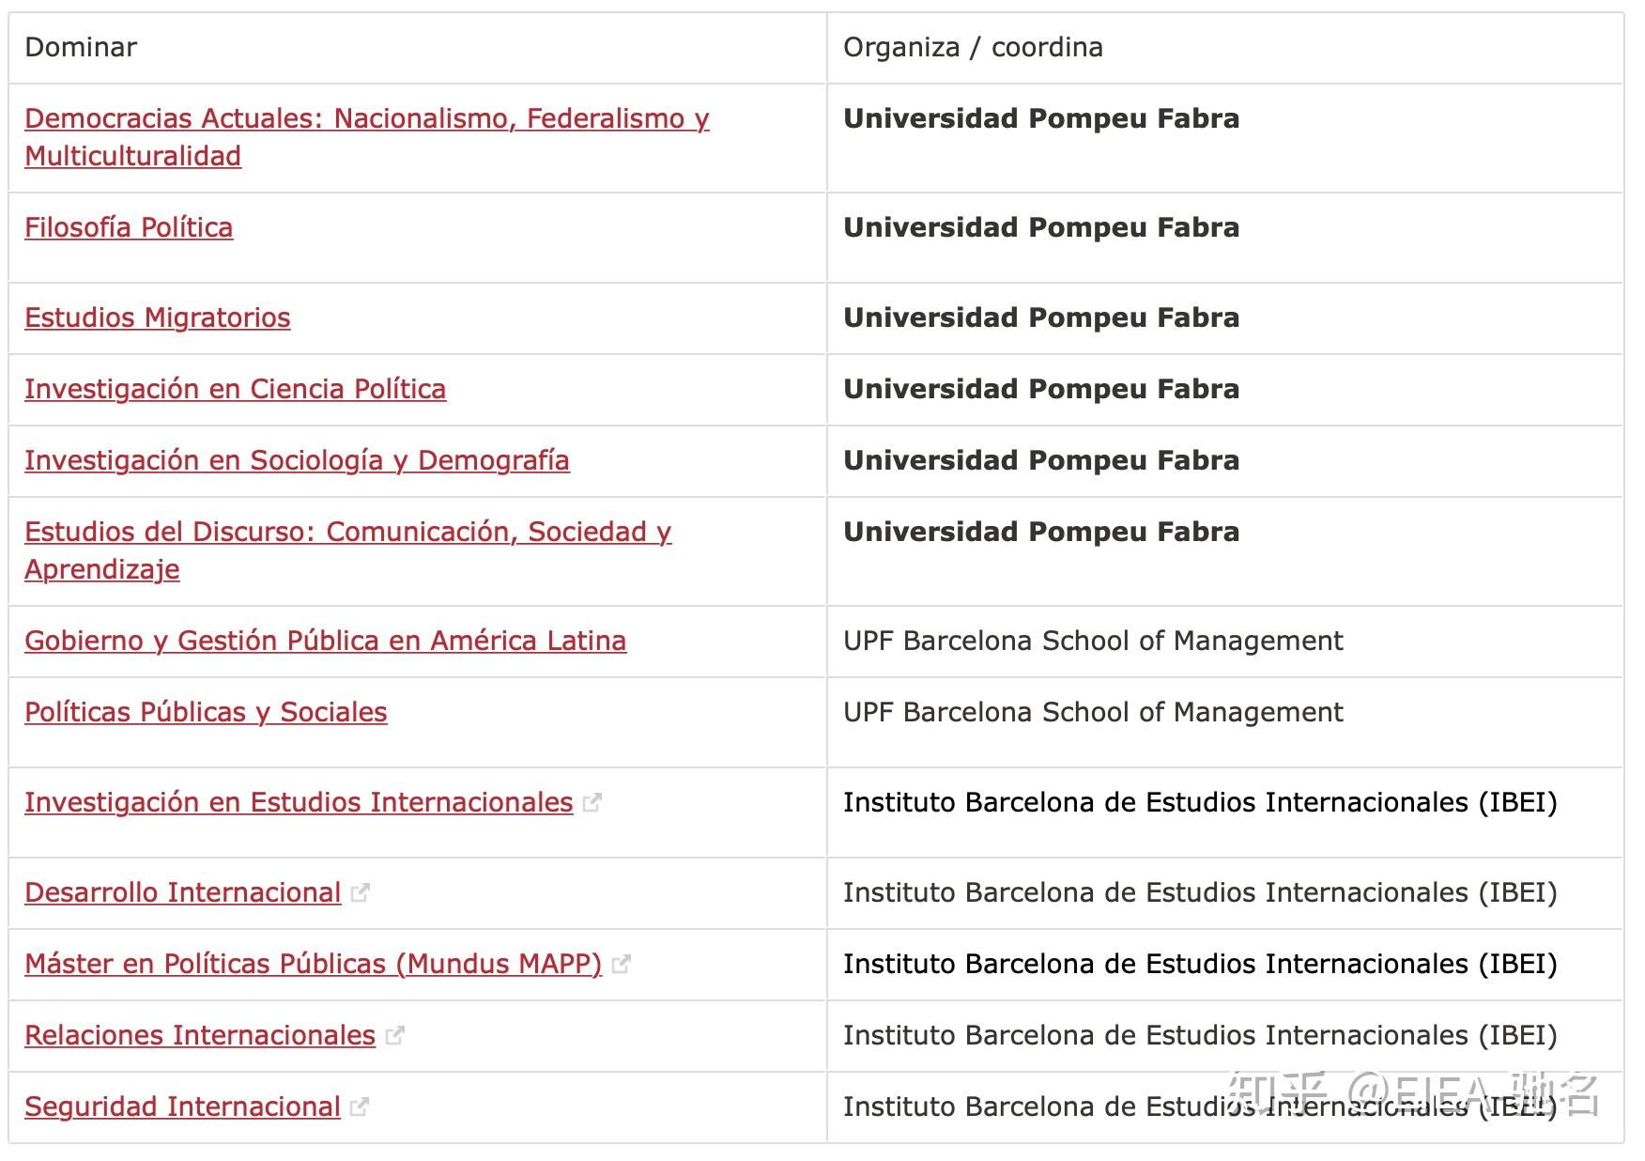The height and width of the screenshot is (1161, 1645).
Task: Click external link icon next to Seguridad Internacional
Action: [x=359, y=1107]
